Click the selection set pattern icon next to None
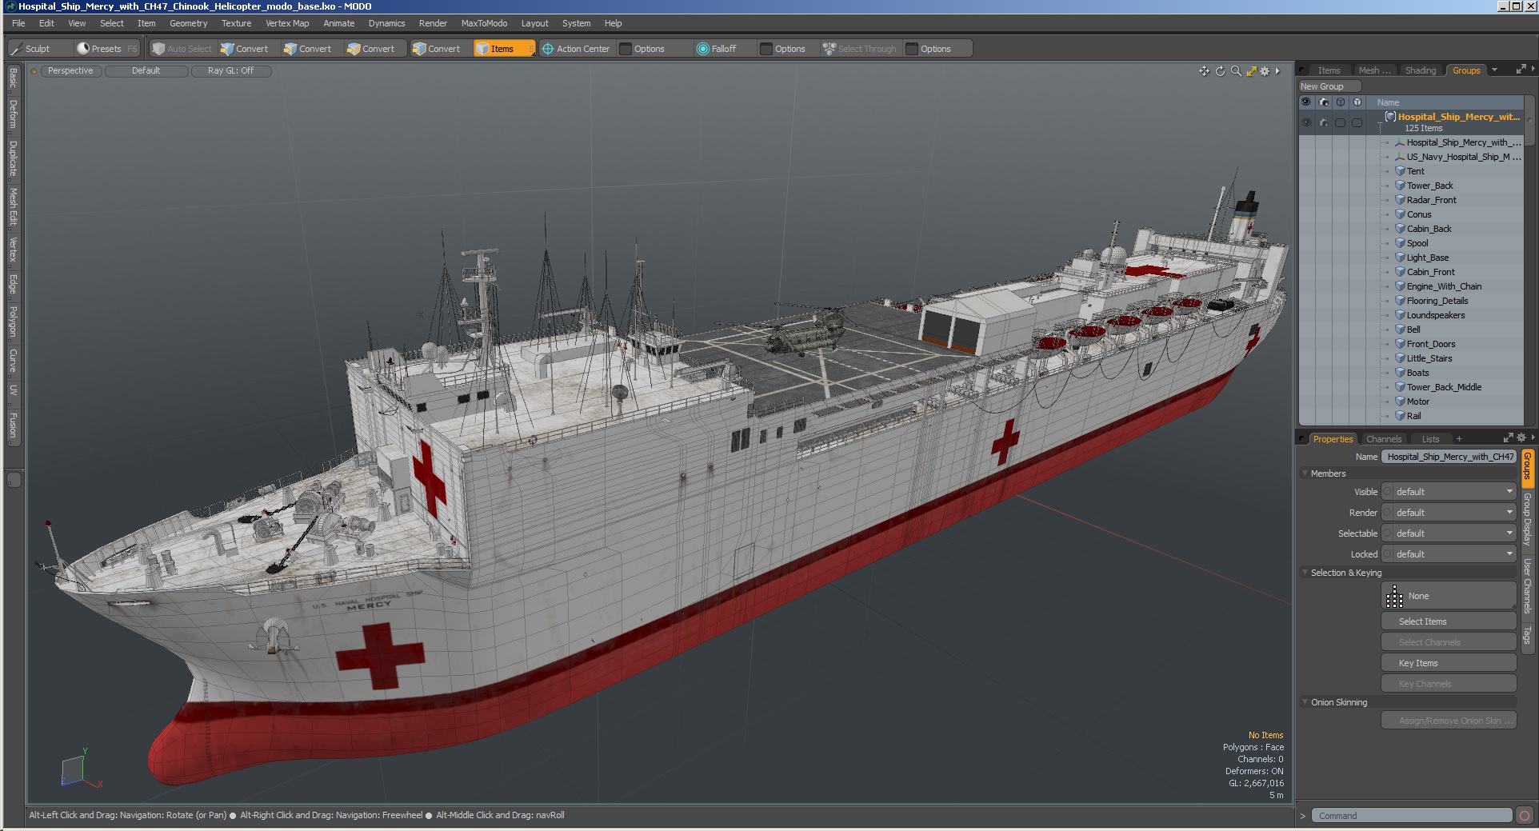Image resolution: width=1539 pixels, height=831 pixels. click(x=1394, y=596)
